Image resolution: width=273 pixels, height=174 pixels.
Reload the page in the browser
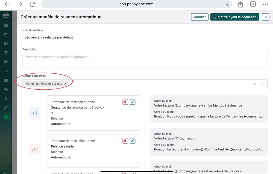[33, 4]
